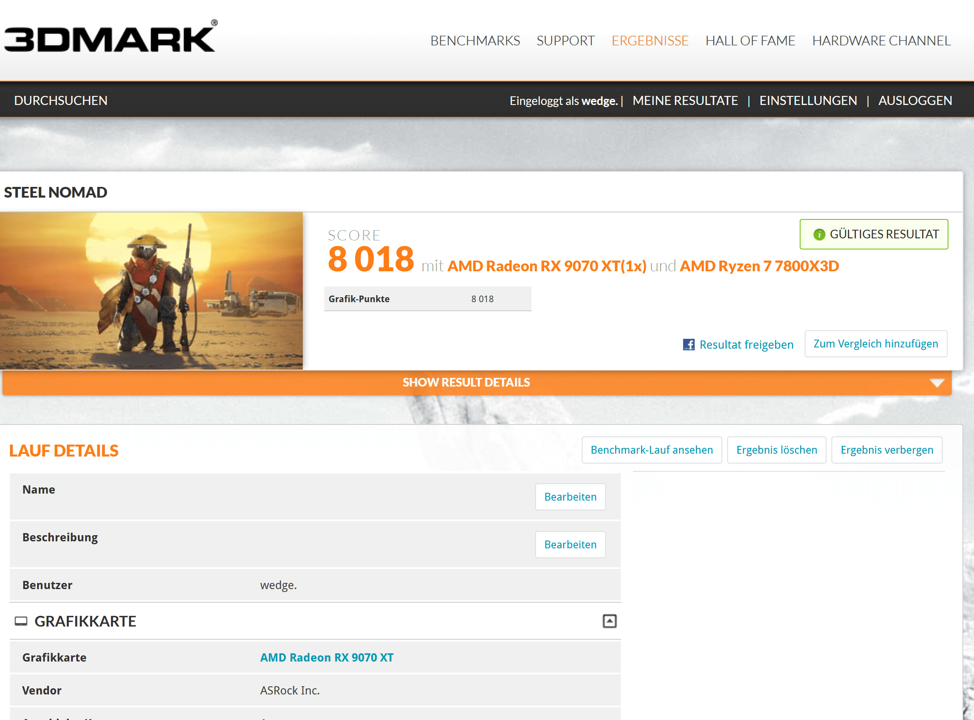Open the Ergebnisse tab
This screenshot has height=720, width=974.
pyautogui.click(x=649, y=40)
